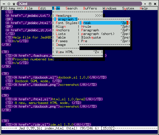Choose View HTML from Mode menu
Screen dimensions: 159x135
78,52
